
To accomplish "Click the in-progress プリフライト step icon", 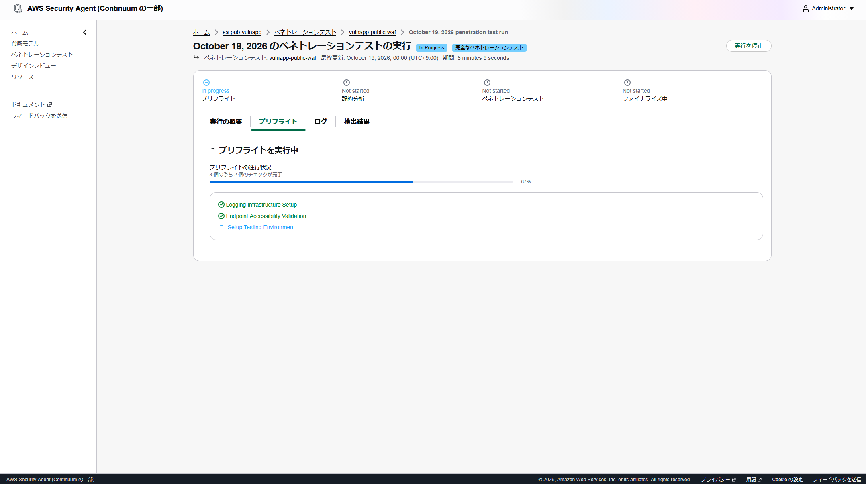I will pyautogui.click(x=206, y=83).
